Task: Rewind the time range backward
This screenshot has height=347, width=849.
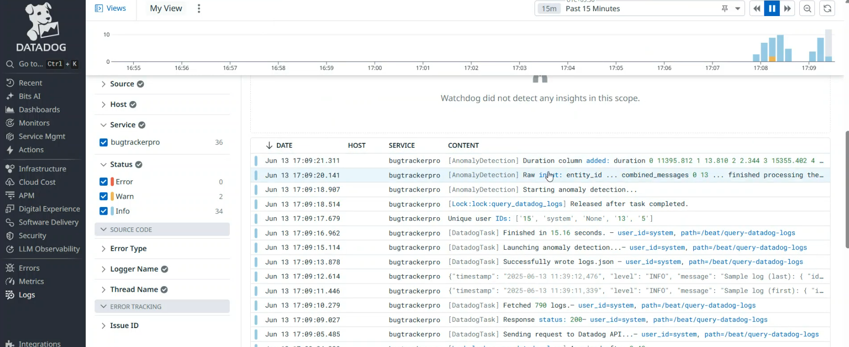Action: pos(757,9)
